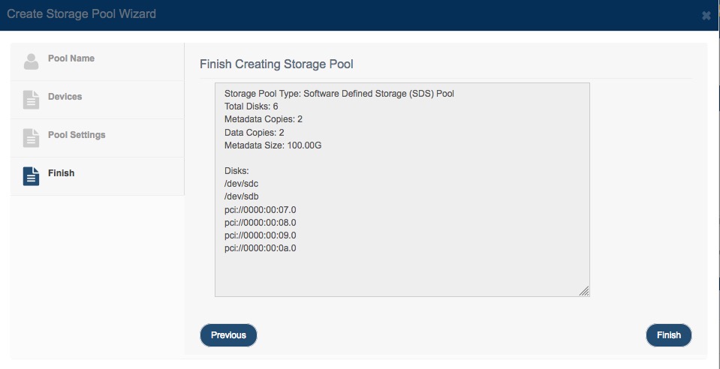Click the summary box resize grip
Screen dimensions: 720x369
[583, 291]
